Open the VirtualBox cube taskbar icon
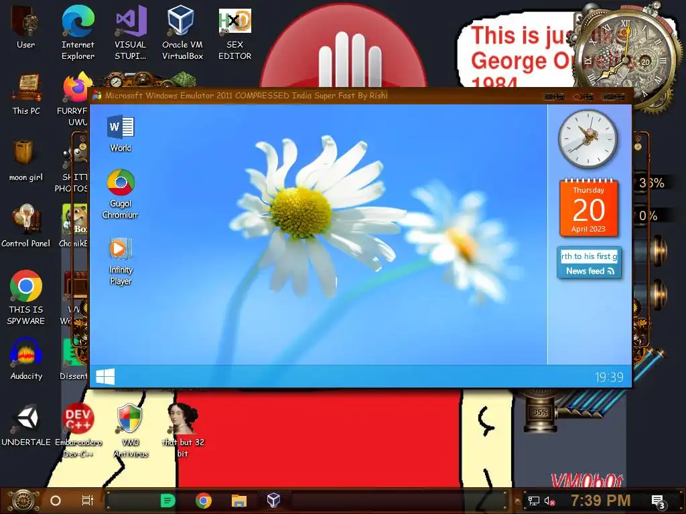The width and height of the screenshot is (686, 514). tap(273, 500)
